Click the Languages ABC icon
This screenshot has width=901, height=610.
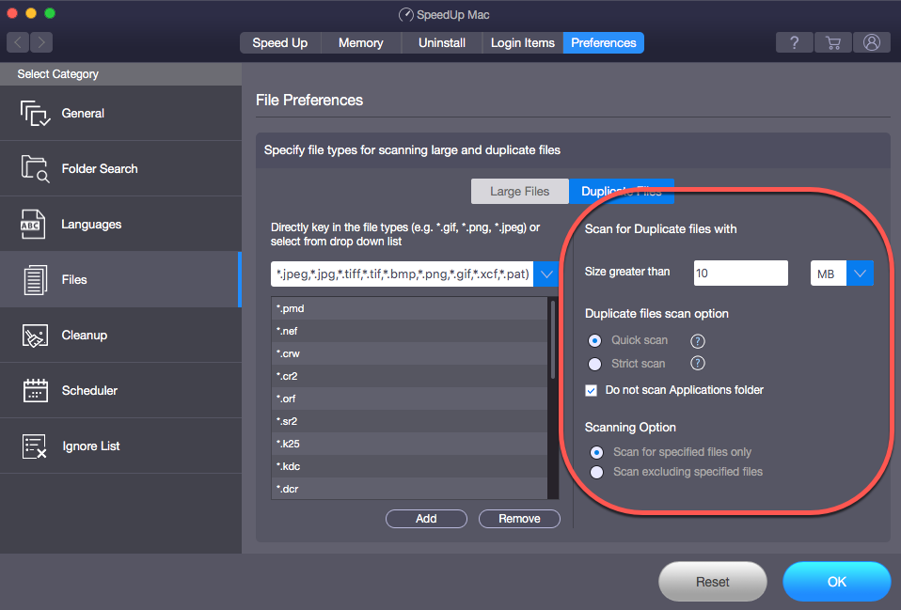pos(33,224)
